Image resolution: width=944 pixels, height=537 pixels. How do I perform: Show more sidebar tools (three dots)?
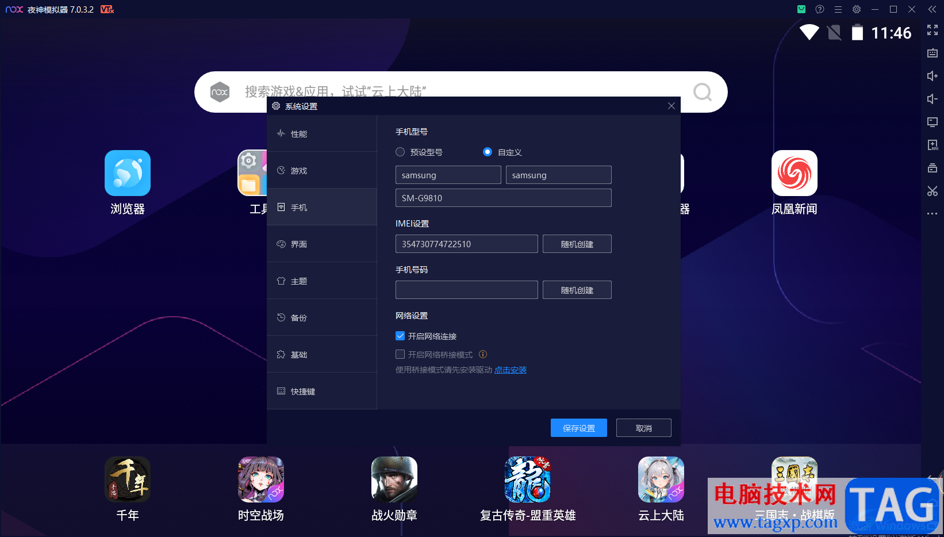(x=933, y=214)
